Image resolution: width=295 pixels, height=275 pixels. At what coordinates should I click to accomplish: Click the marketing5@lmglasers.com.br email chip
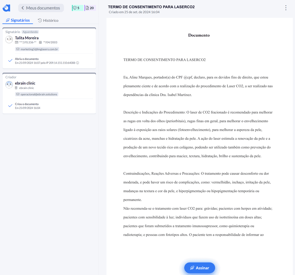point(37,49)
